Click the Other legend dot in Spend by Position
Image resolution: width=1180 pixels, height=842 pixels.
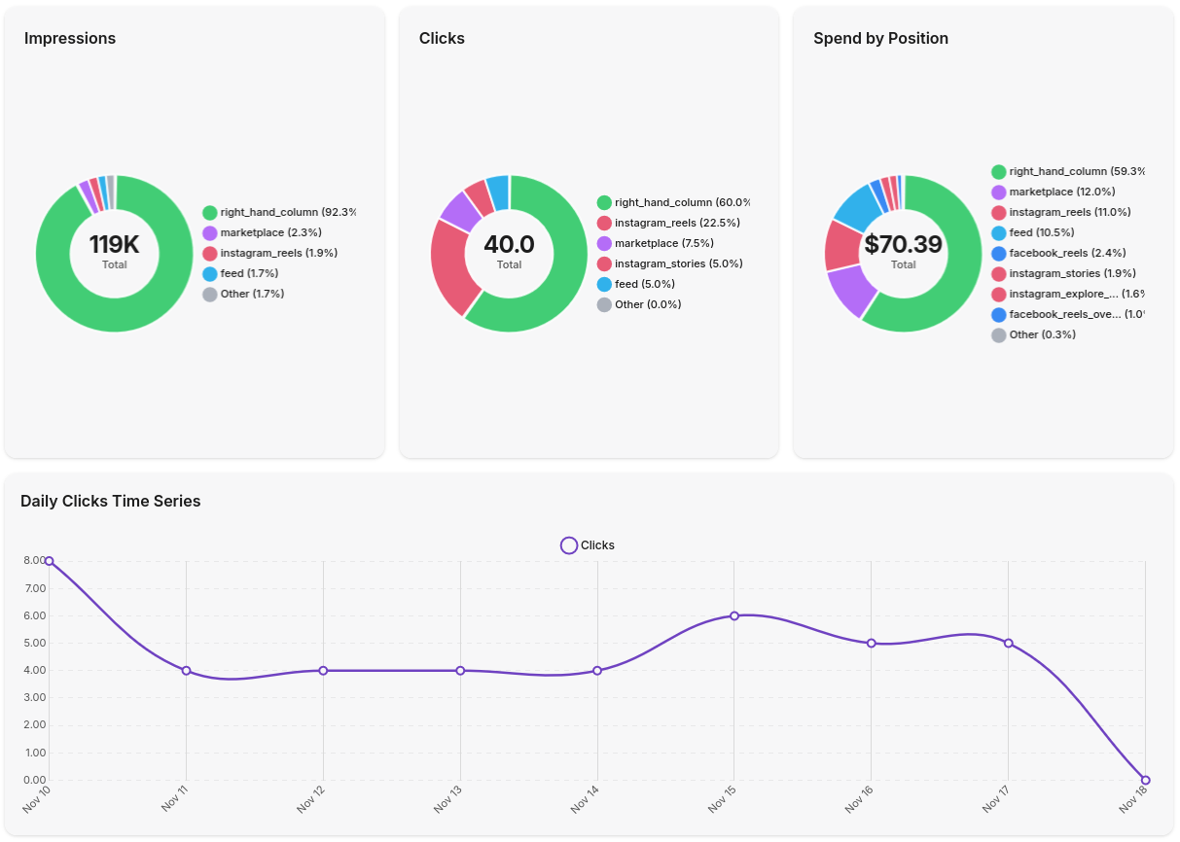(997, 334)
